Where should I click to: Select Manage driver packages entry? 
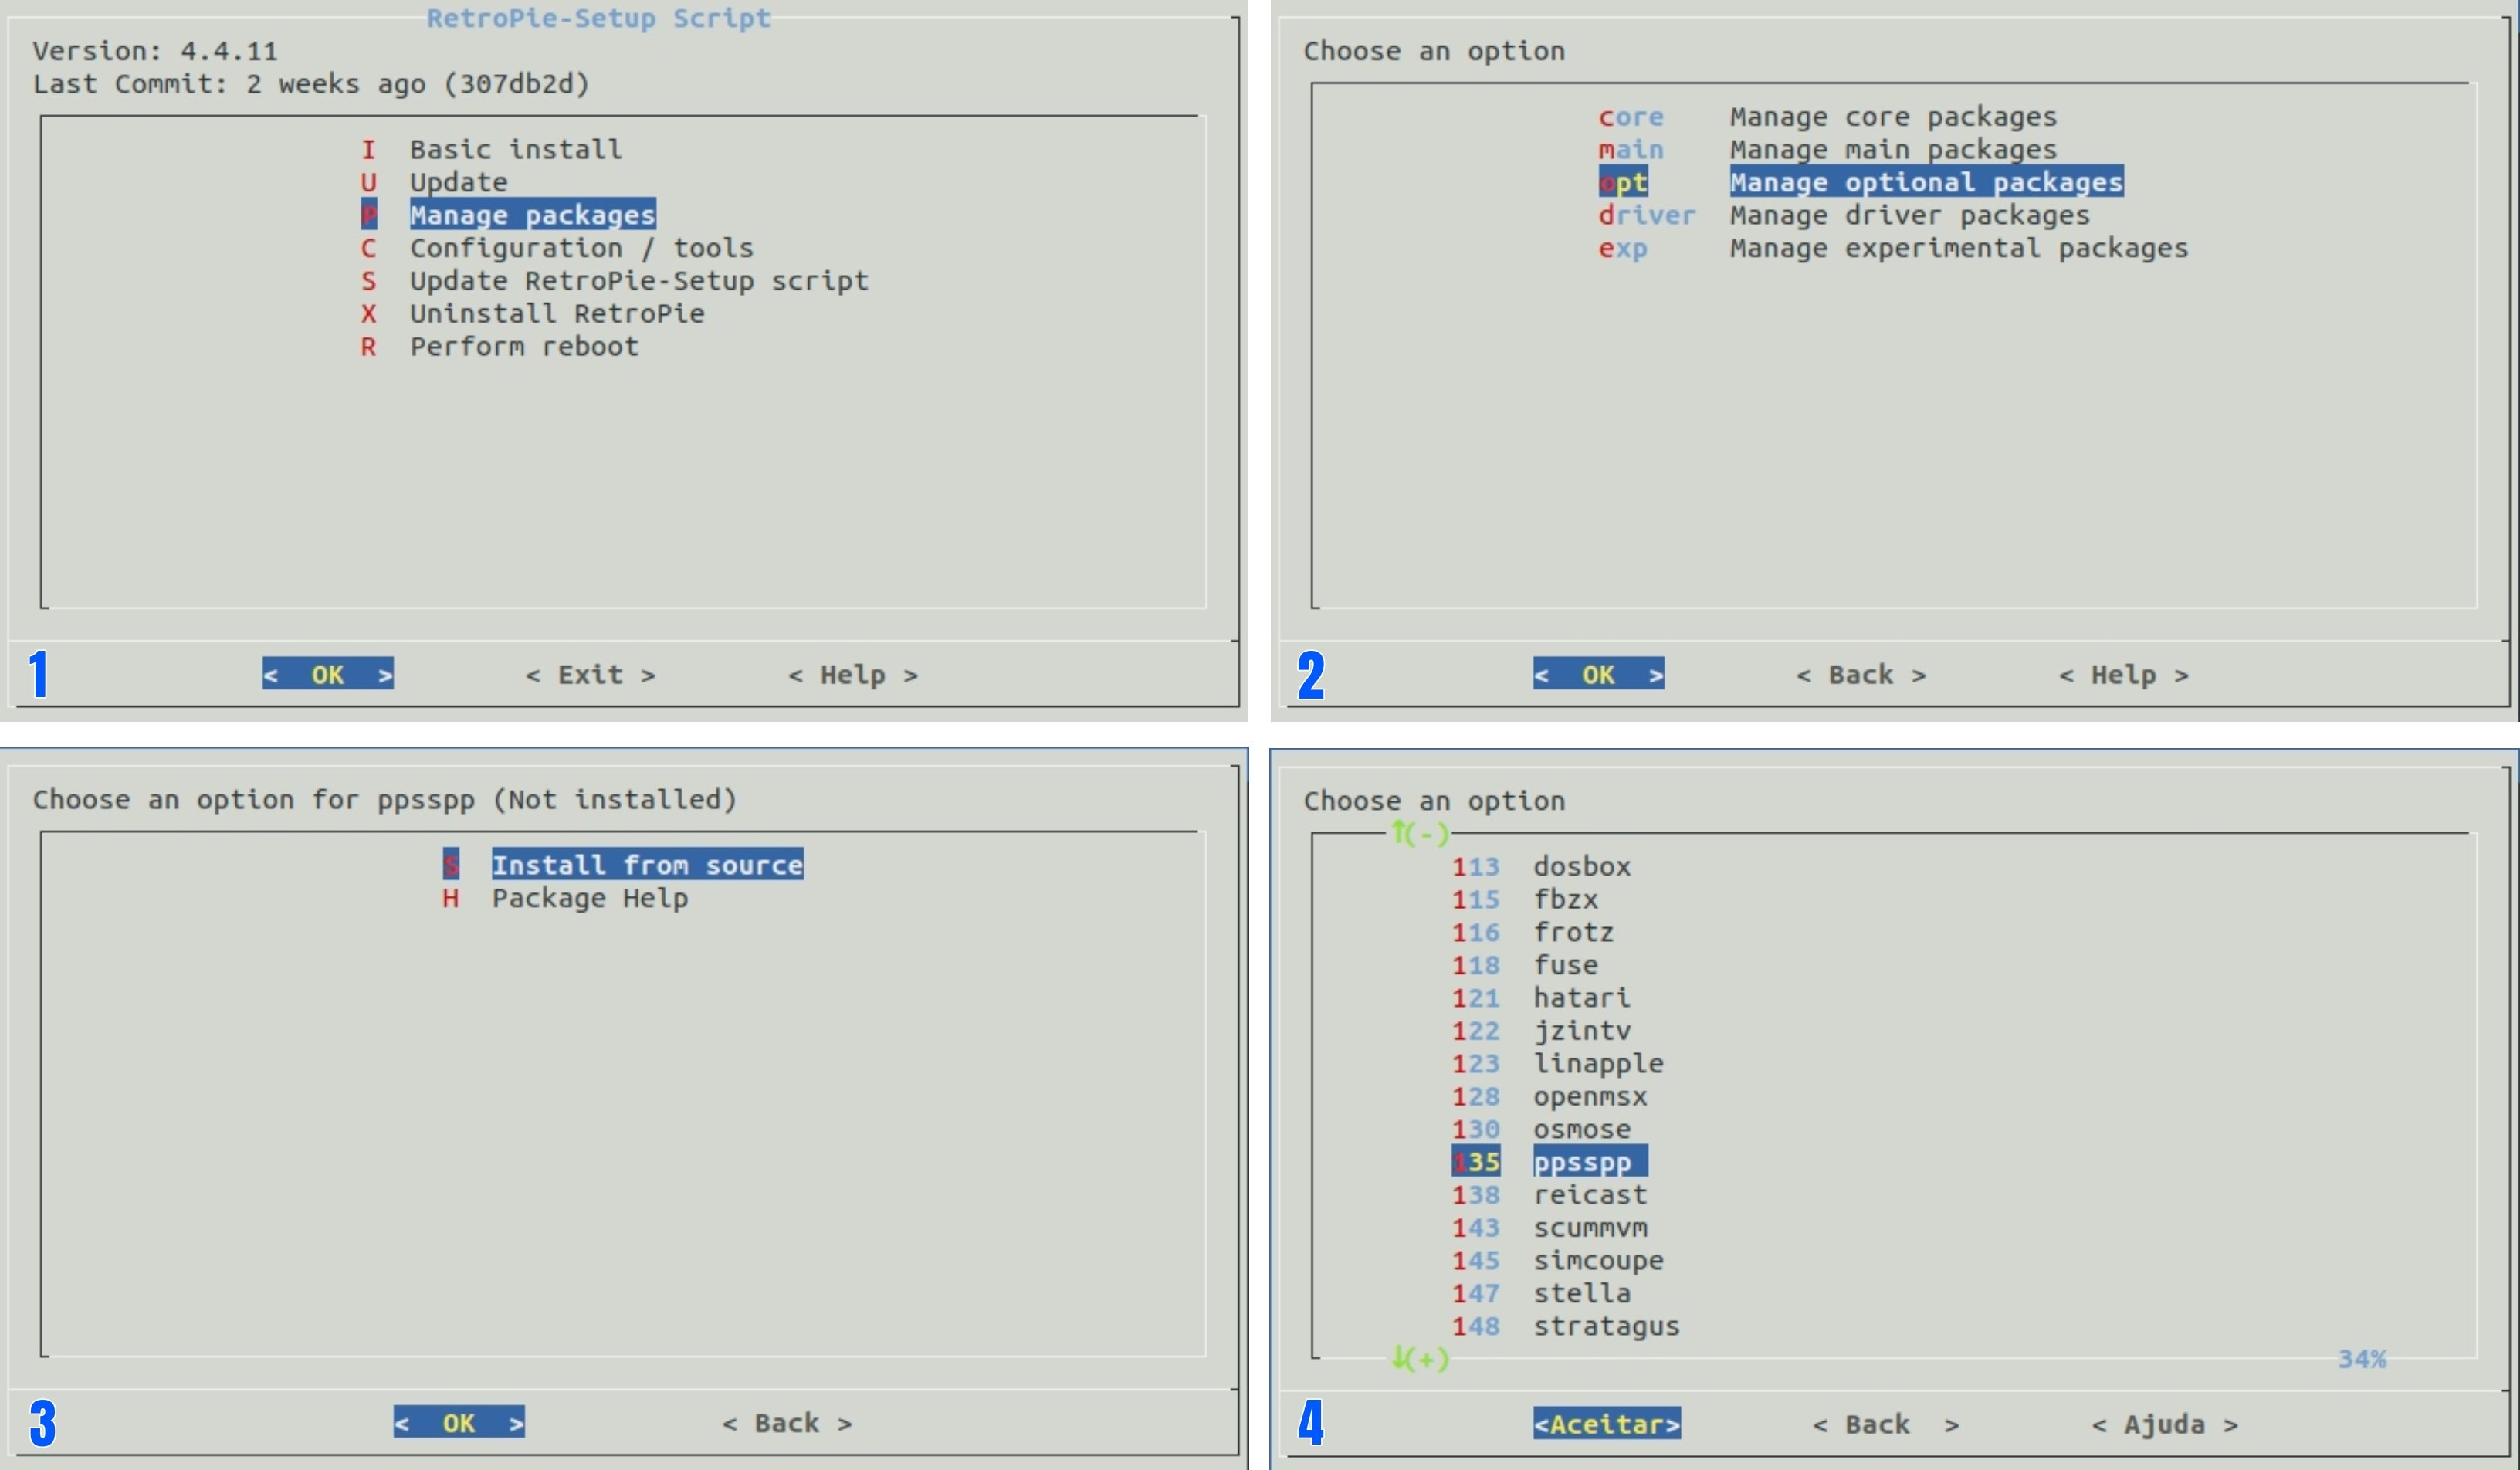pos(1909,216)
